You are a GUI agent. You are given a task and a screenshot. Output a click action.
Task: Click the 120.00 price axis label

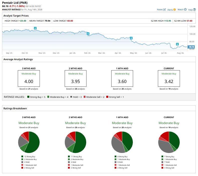tap(192, 26)
